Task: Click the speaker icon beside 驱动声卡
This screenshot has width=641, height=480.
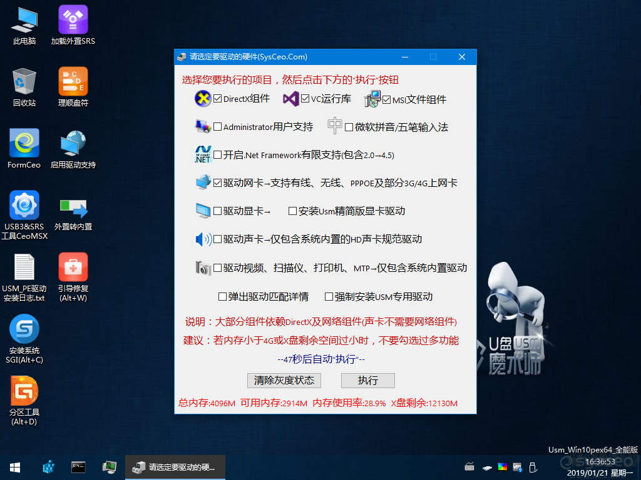Action: click(x=203, y=238)
